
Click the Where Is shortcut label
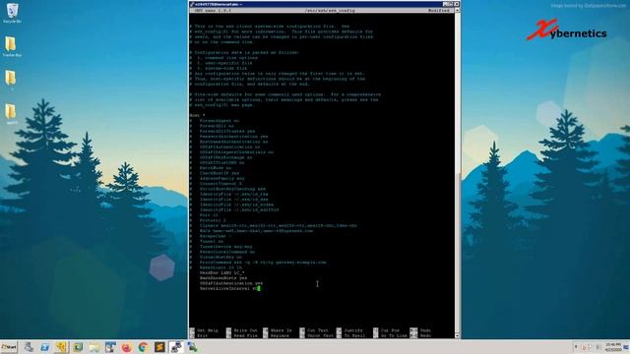click(281, 330)
